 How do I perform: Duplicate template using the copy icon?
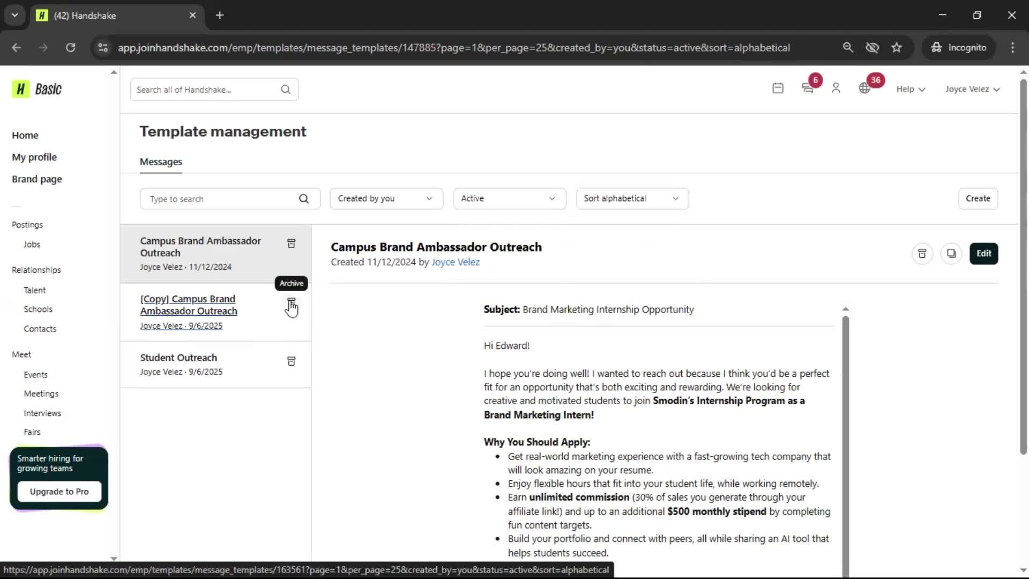tap(951, 254)
